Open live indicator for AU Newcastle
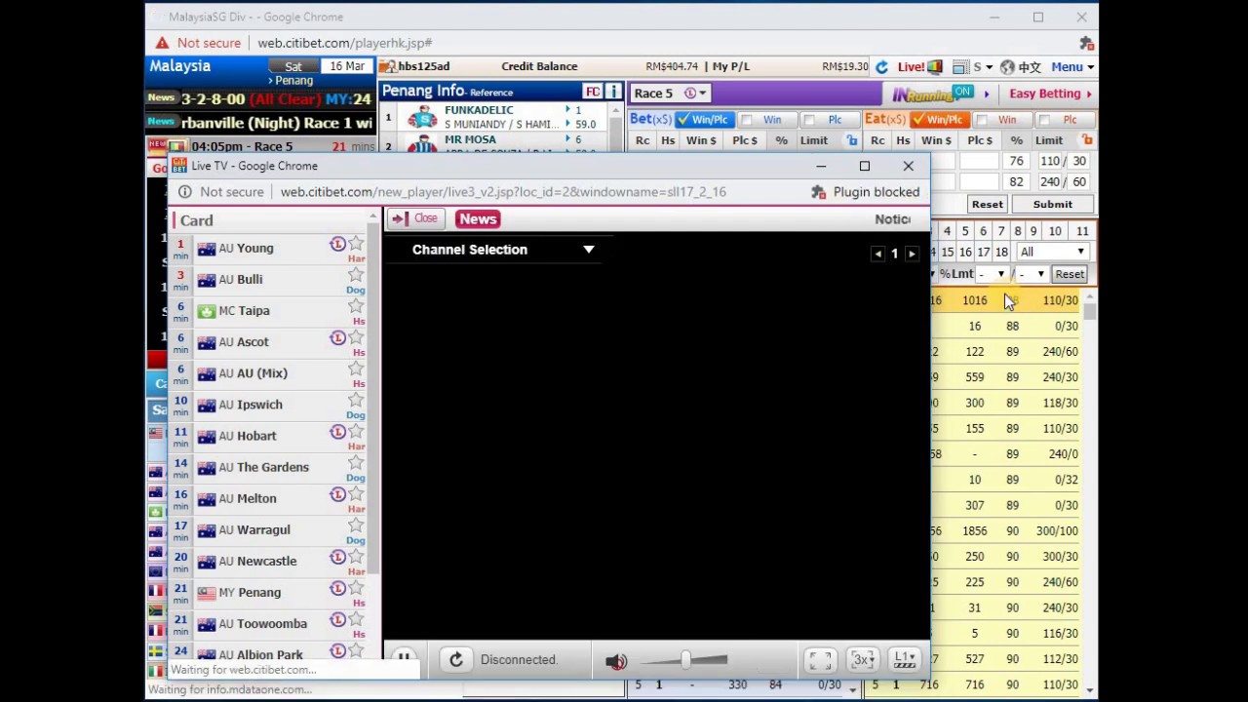Image resolution: width=1248 pixels, height=702 pixels. pyautogui.click(x=337, y=557)
